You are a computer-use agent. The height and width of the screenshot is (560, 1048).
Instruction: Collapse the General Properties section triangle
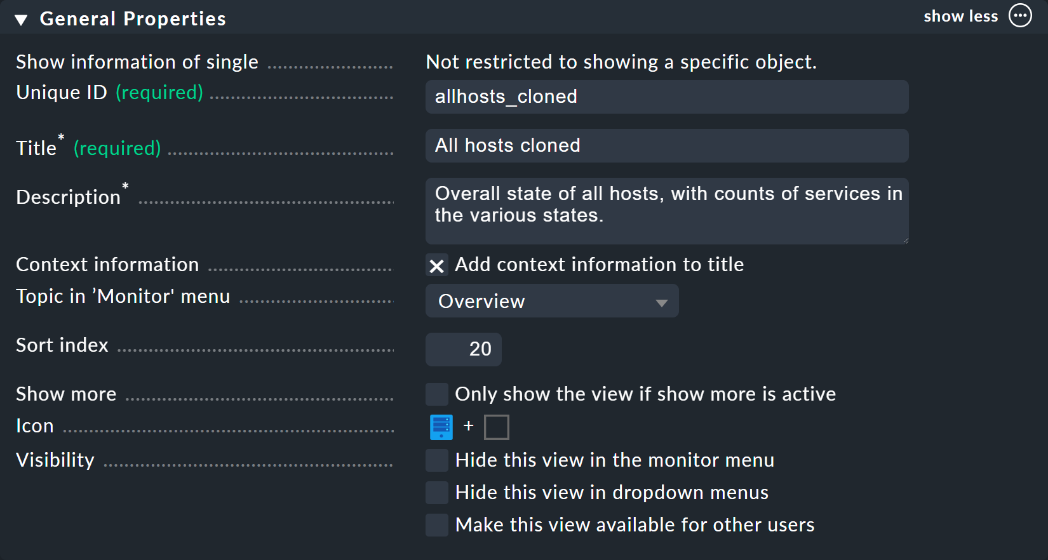(x=21, y=20)
